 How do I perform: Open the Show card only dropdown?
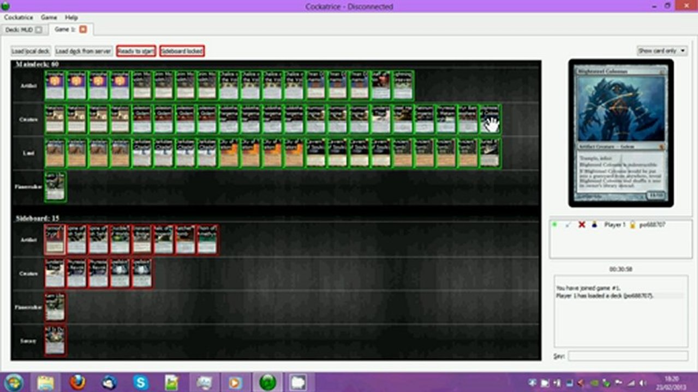pyautogui.click(x=662, y=51)
